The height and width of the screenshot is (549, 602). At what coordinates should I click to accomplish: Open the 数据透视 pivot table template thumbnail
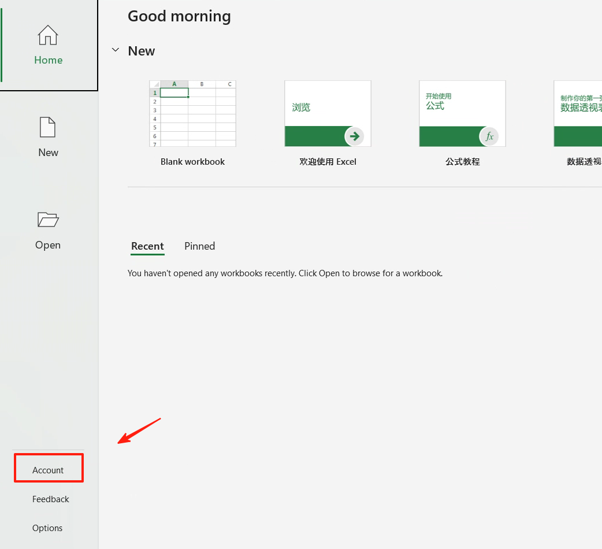(578, 113)
